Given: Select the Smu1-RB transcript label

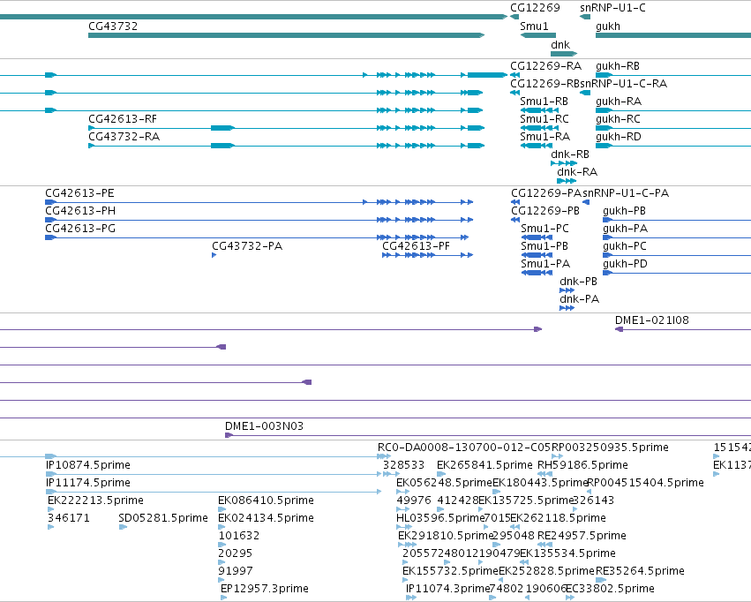Looking at the screenshot, I should pyautogui.click(x=544, y=102).
